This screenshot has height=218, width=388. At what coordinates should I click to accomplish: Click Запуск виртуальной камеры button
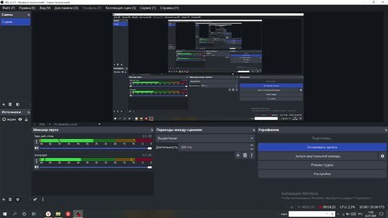[x=318, y=156]
